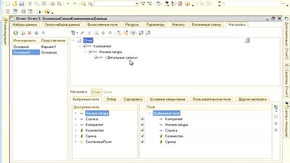Image resolution: width=290 pixels, height=163 pixels.
Task: Open the Связи наборов данных tab
Action: coord(63,24)
